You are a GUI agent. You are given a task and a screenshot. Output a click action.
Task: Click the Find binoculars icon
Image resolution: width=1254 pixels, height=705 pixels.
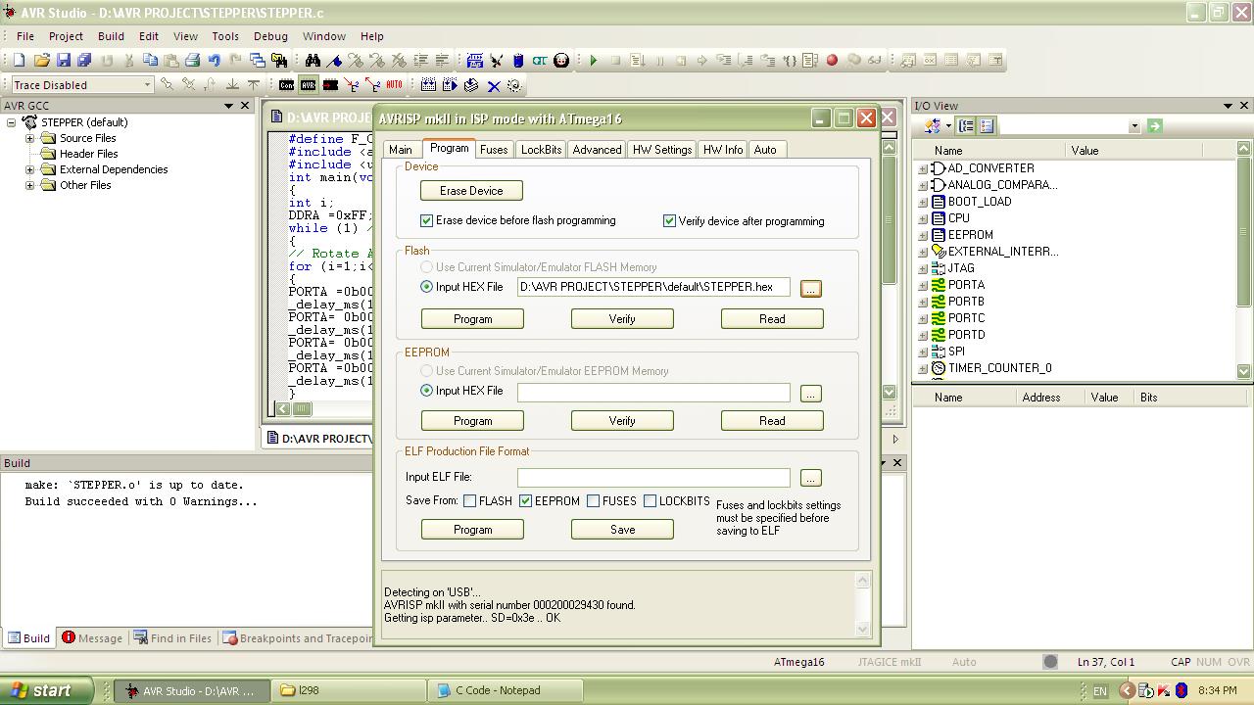[313, 60]
